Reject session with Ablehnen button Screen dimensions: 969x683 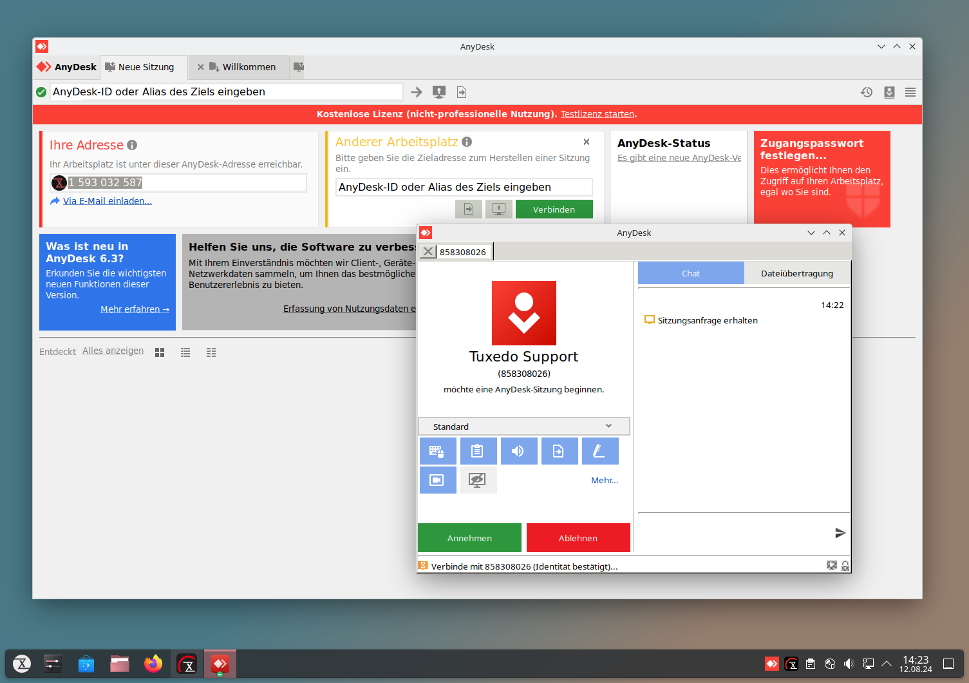[x=578, y=538]
